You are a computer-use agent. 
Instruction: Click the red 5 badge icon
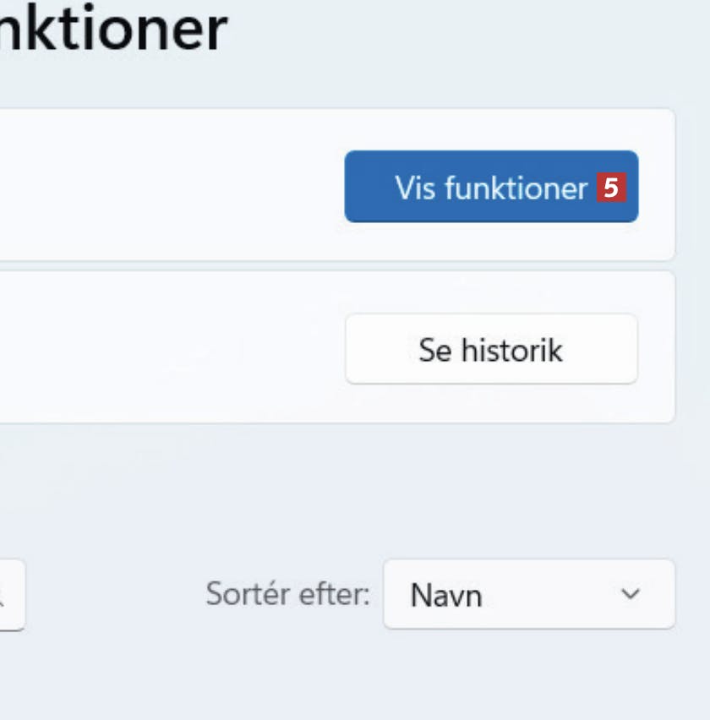click(610, 188)
